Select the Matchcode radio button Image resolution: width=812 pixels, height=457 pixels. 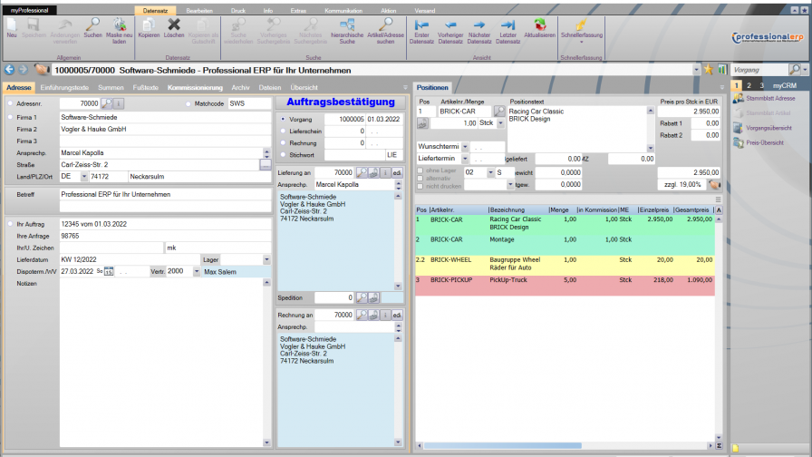188,104
